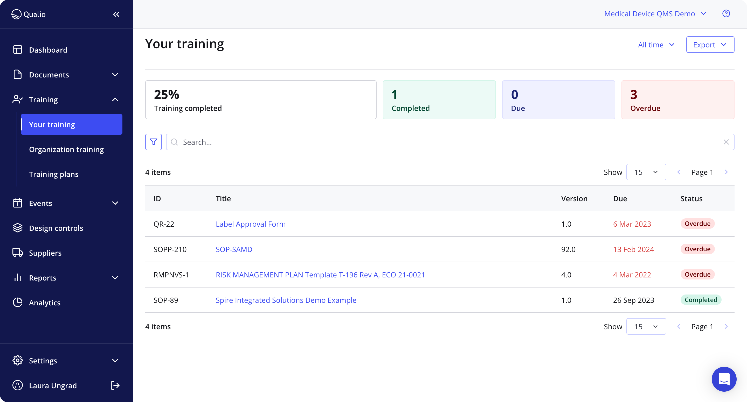The height and width of the screenshot is (402, 747).
Task: Click the Dashboard navigation icon
Action: tap(17, 49)
